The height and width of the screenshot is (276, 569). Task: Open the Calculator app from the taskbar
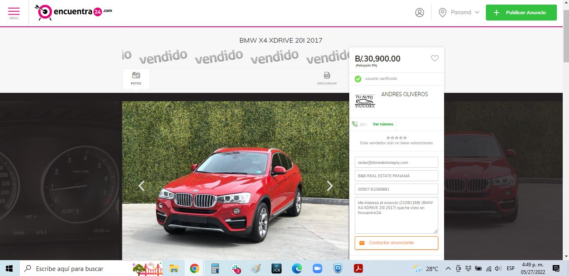click(x=215, y=268)
